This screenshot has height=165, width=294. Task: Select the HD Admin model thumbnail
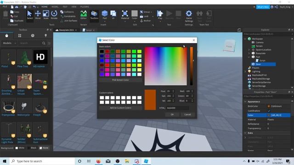coord(40,57)
